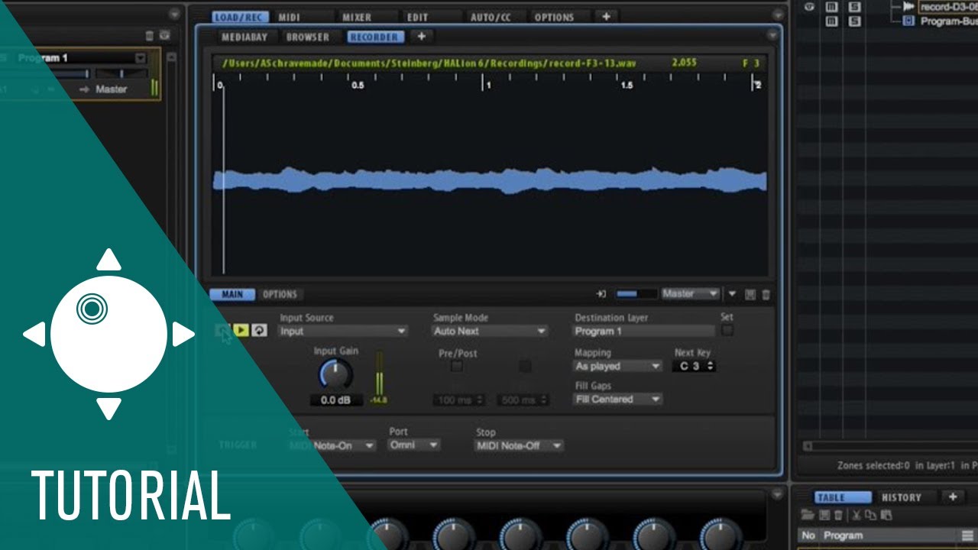The image size is (978, 550).
Task: Add a tab next to HISTORY
Action: pos(953,497)
